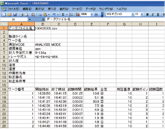165x129 pixels.
Task: Select row 16 header
Action: [4, 89]
